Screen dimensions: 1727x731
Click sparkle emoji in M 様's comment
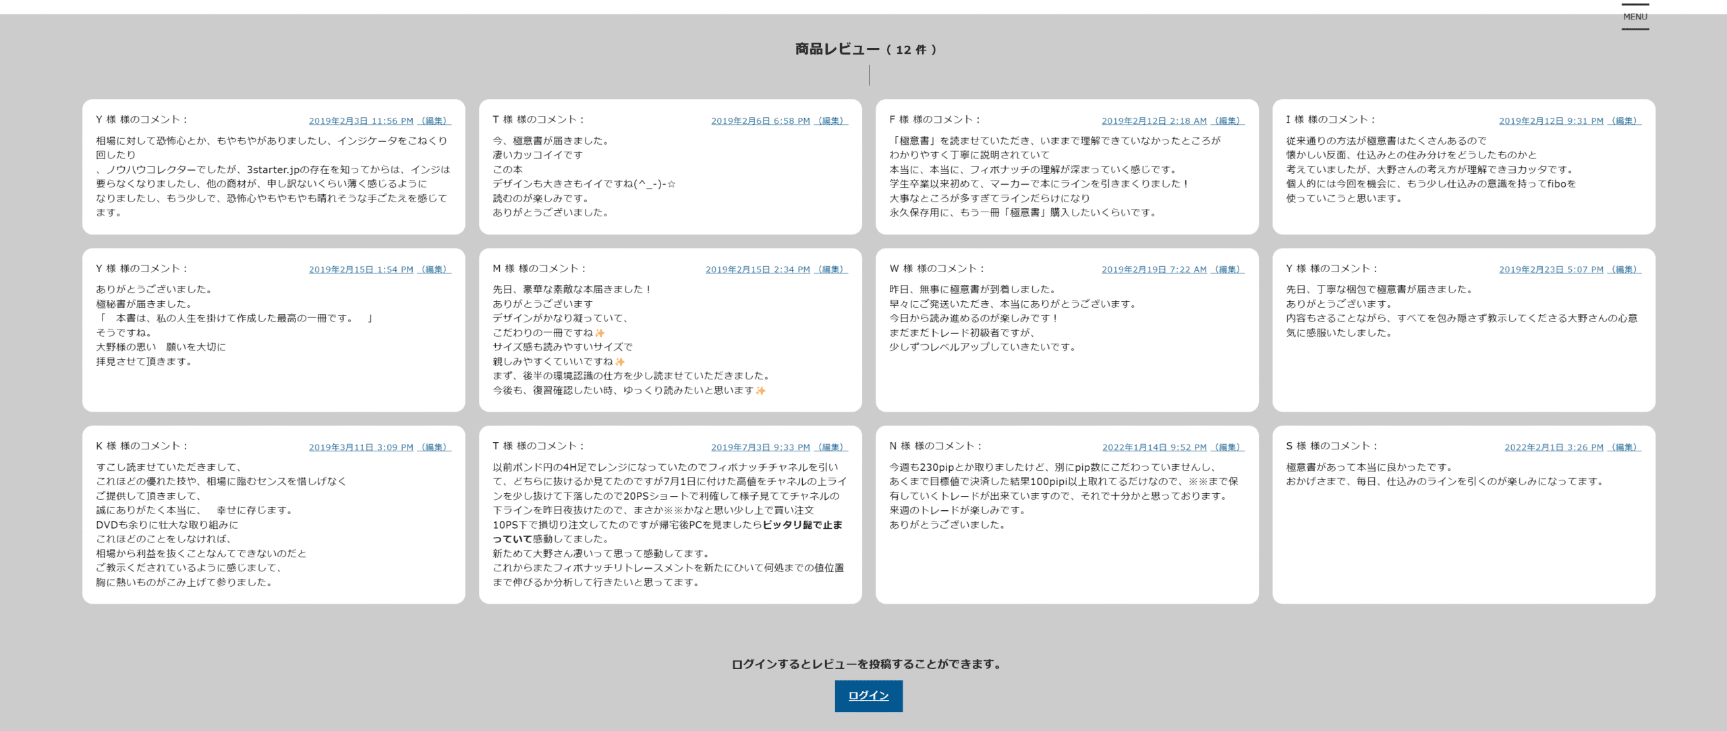[600, 333]
